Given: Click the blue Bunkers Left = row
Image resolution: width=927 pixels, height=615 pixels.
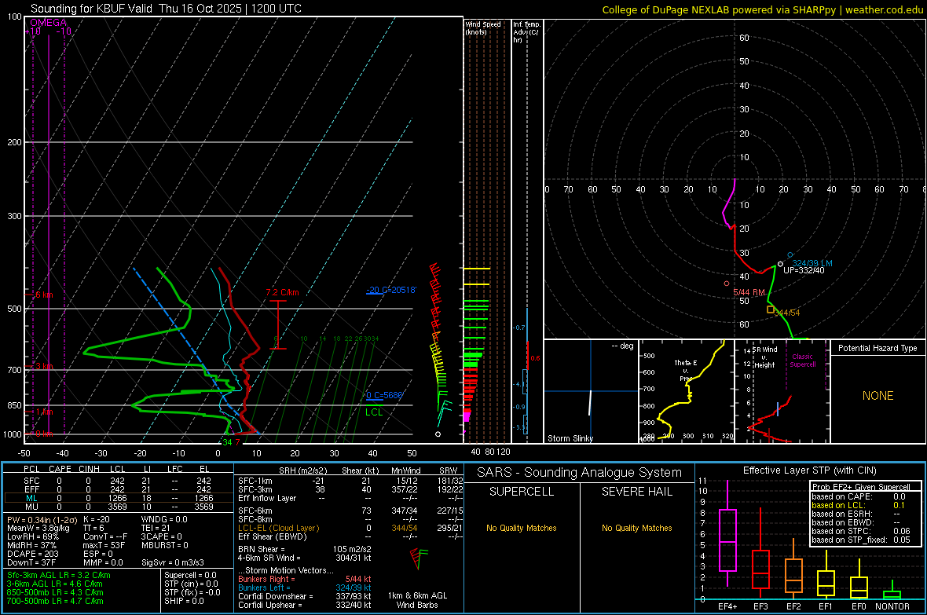Looking at the screenshot, I should (x=305, y=588).
